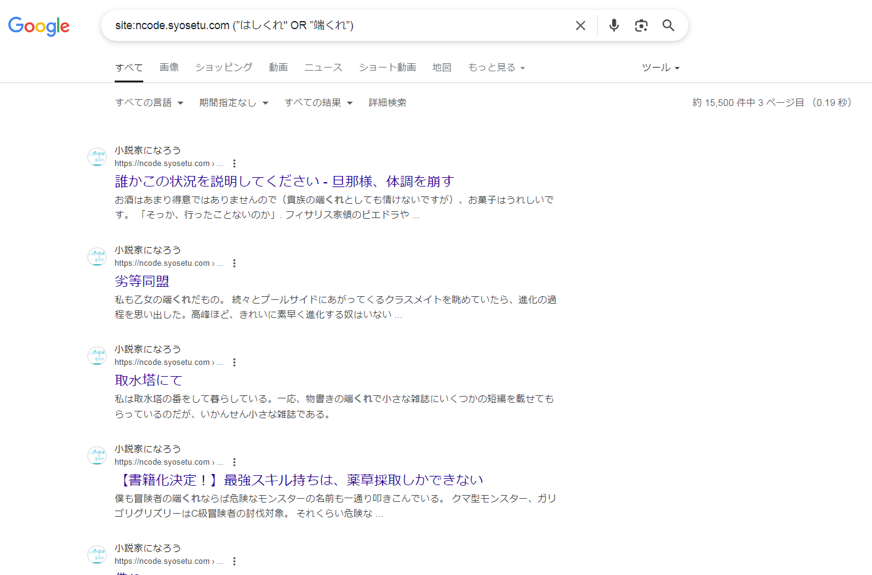The height and width of the screenshot is (575, 872).
Task: Click snippet text starting 私も乙女の端くれだもの
Action: pyautogui.click(x=336, y=307)
